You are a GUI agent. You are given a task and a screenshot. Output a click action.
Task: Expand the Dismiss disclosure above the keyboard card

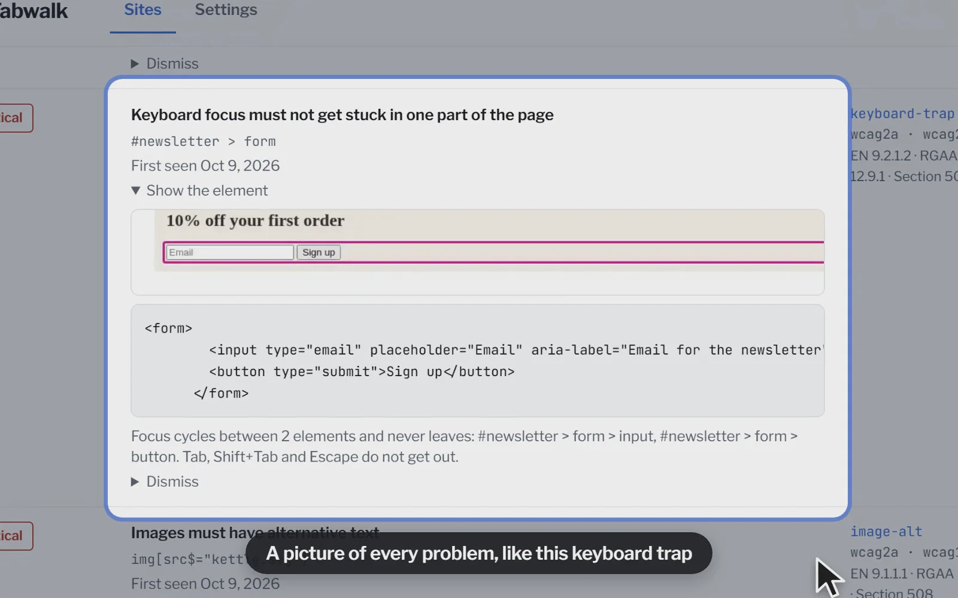[165, 63]
